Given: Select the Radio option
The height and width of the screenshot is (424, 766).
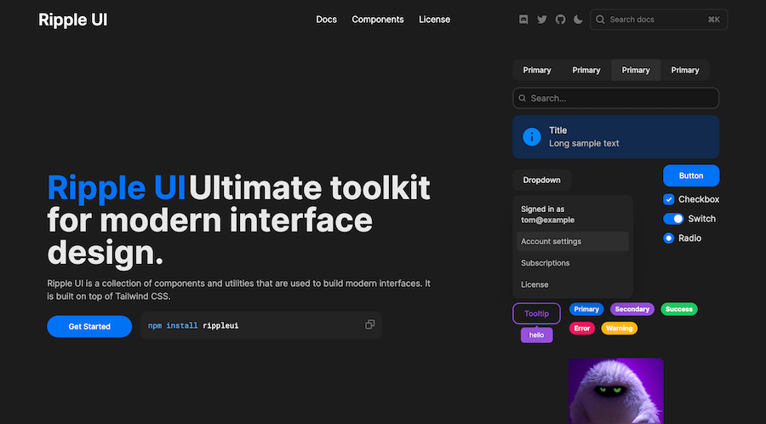Looking at the screenshot, I should tap(668, 238).
